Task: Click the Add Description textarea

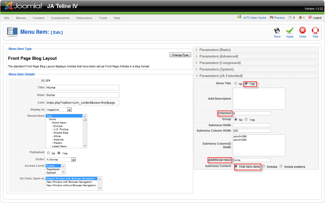Action: click(x=259, y=99)
